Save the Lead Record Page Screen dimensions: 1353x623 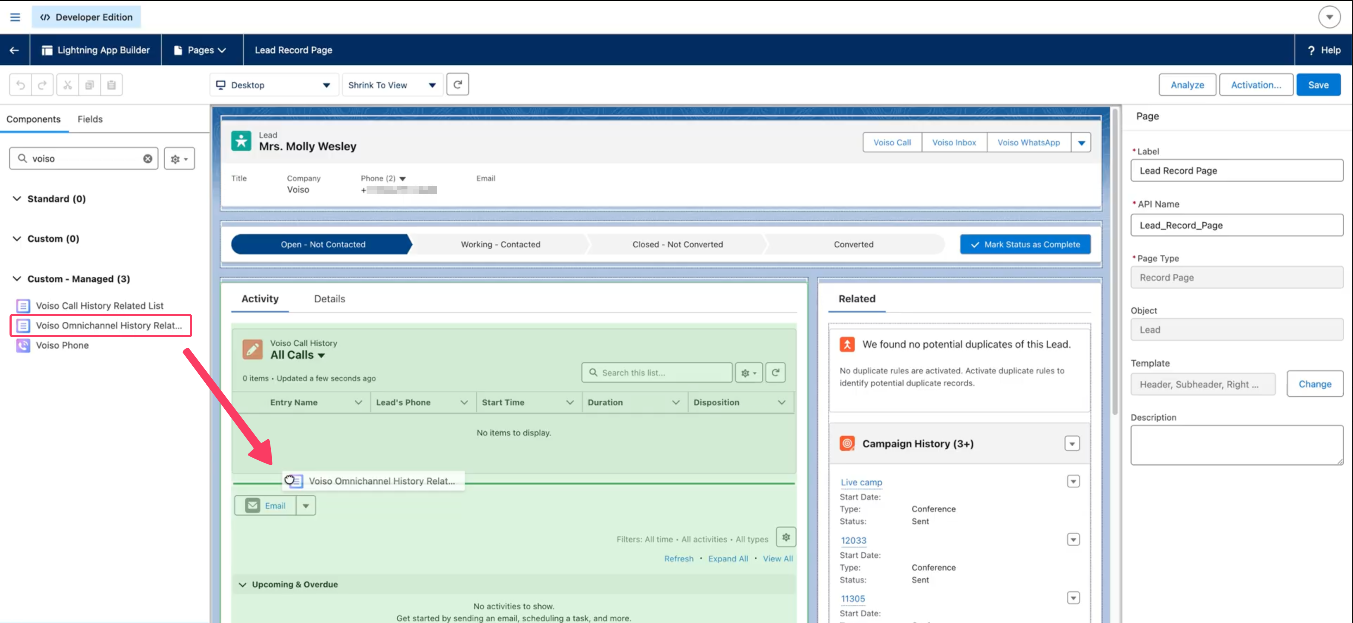1318,84
